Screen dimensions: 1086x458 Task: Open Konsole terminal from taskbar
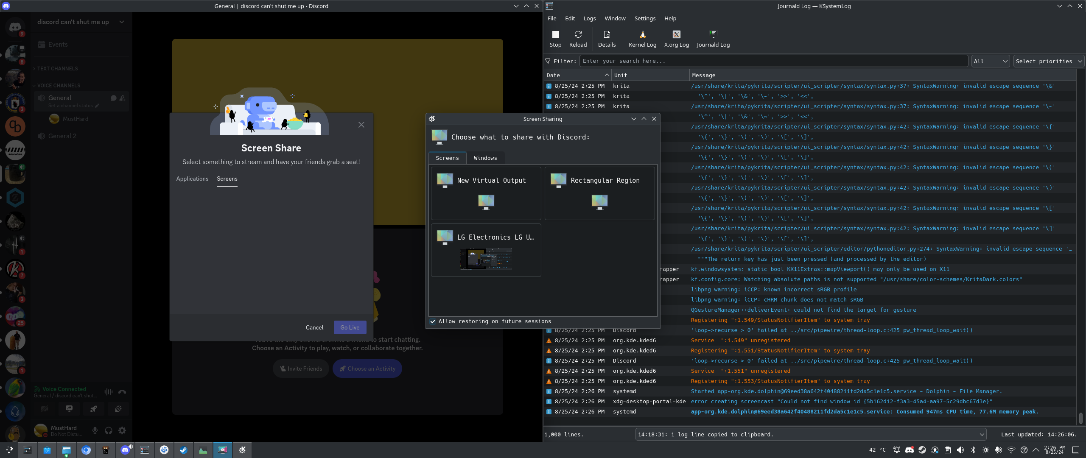tap(106, 450)
